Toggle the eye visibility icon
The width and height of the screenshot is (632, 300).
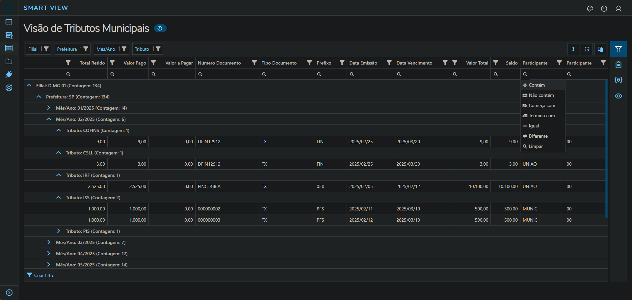click(619, 96)
